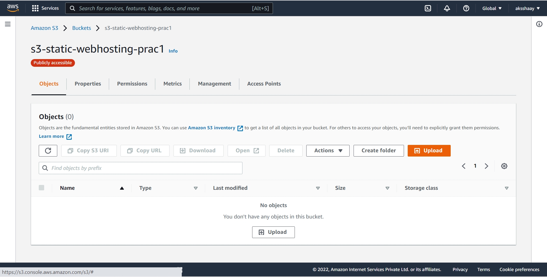The image size is (547, 277).
Task: Go to the next page of objects
Action: point(486,166)
